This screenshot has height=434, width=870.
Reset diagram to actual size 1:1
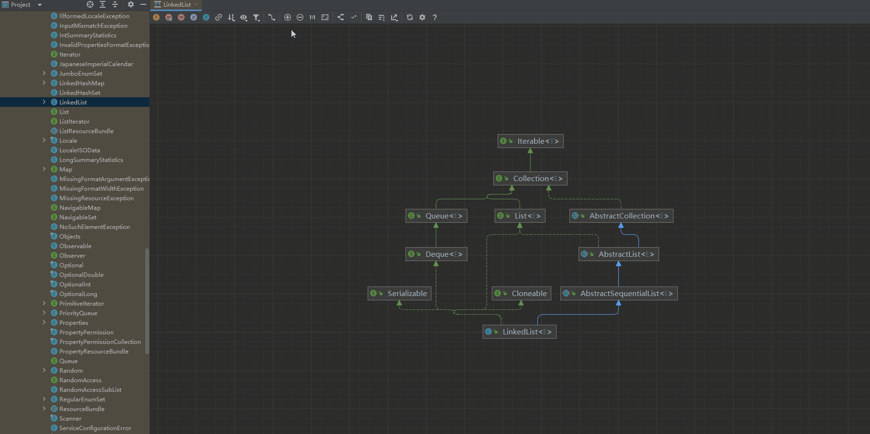[x=313, y=17]
